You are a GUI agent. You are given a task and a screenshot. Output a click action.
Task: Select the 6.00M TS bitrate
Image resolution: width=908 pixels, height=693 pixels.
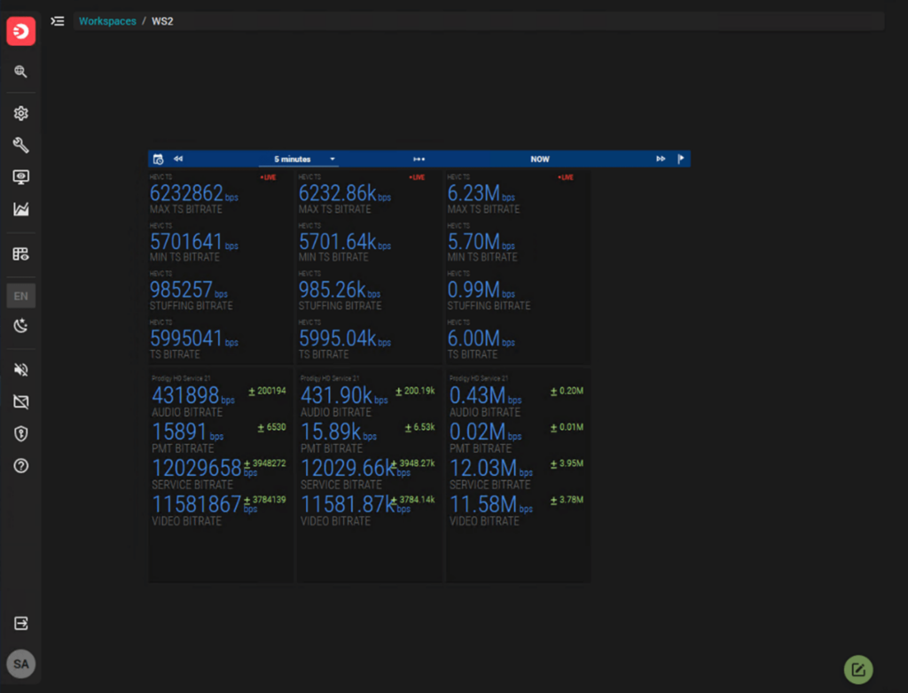(481, 339)
